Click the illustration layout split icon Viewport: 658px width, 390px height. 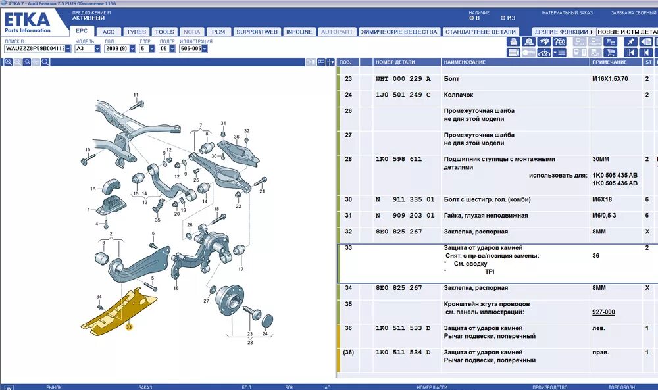[x=322, y=62]
